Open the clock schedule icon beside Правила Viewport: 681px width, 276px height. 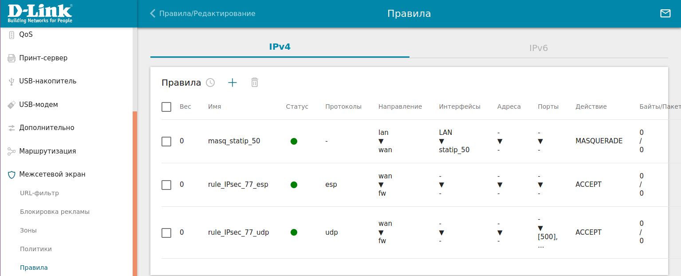pyautogui.click(x=210, y=83)
